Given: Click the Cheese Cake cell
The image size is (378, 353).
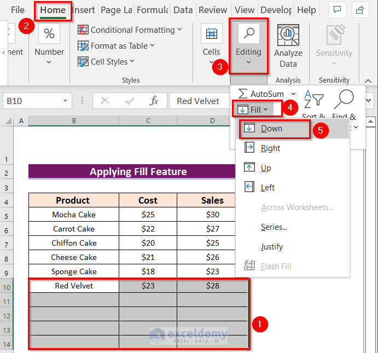Looking at the screenshot, I should point(74,257).
